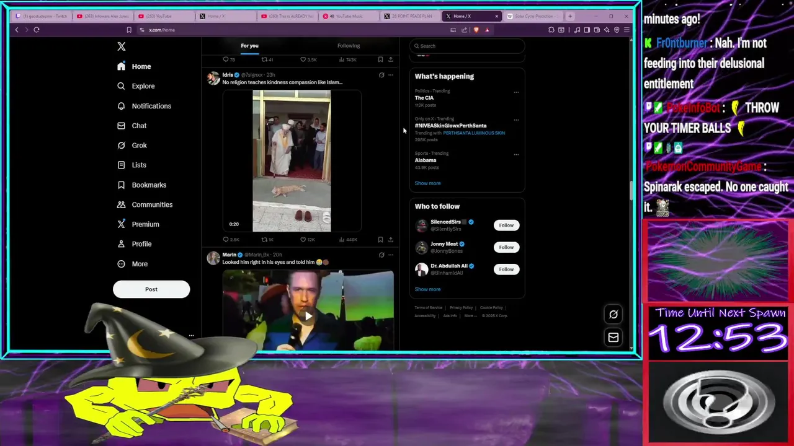Ask Grok about the Idris post
Viewport: 794px width, 446px height.
coord(381,75)
